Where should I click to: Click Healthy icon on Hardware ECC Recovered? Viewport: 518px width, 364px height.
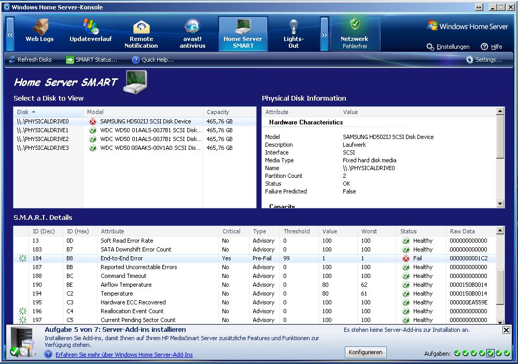click(406, 302)
